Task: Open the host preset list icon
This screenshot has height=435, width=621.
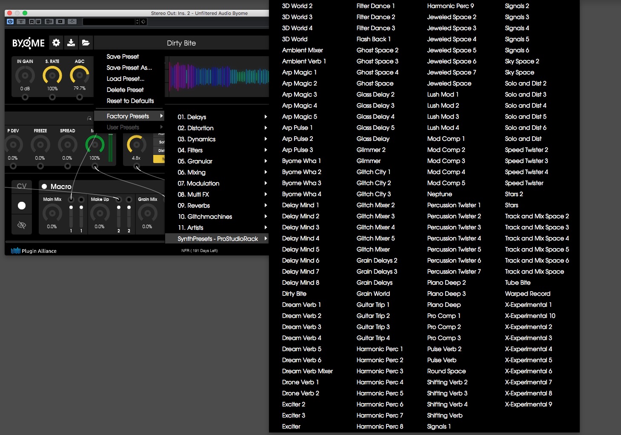Action: click(60, 22)
